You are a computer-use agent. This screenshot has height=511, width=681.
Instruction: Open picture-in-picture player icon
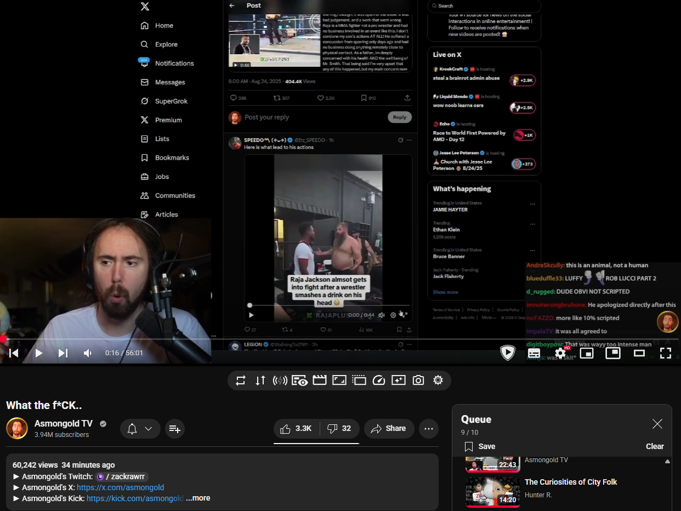click(613, 353)
